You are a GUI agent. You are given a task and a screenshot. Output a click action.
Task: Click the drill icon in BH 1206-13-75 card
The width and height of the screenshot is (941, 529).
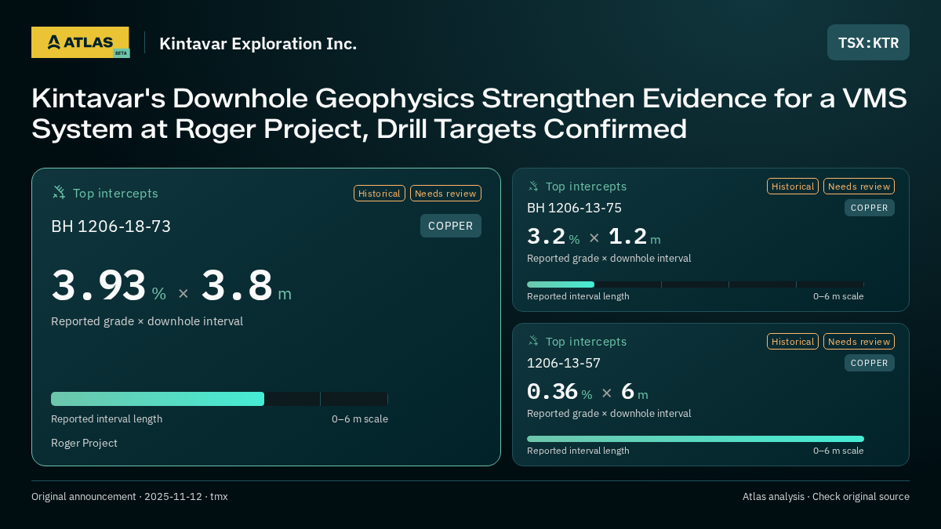(x=533, y=186)
